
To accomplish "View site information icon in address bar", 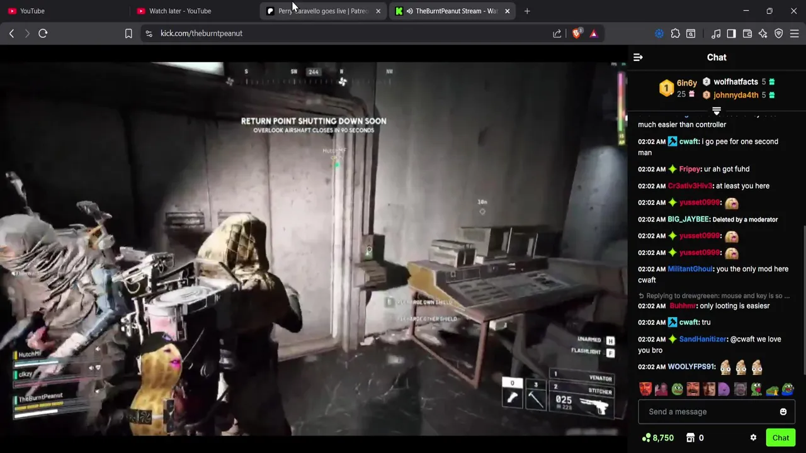I will pos(149,33).
